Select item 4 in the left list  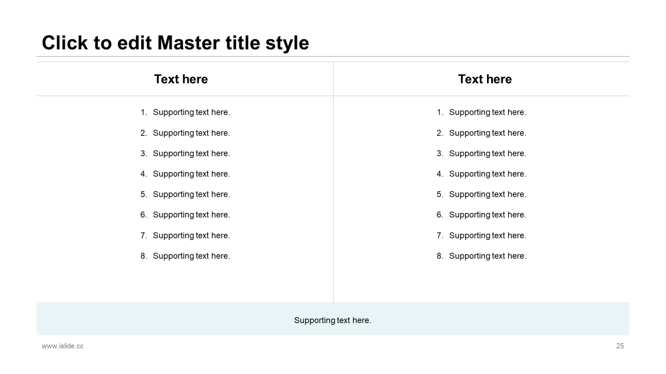[191, 173]
